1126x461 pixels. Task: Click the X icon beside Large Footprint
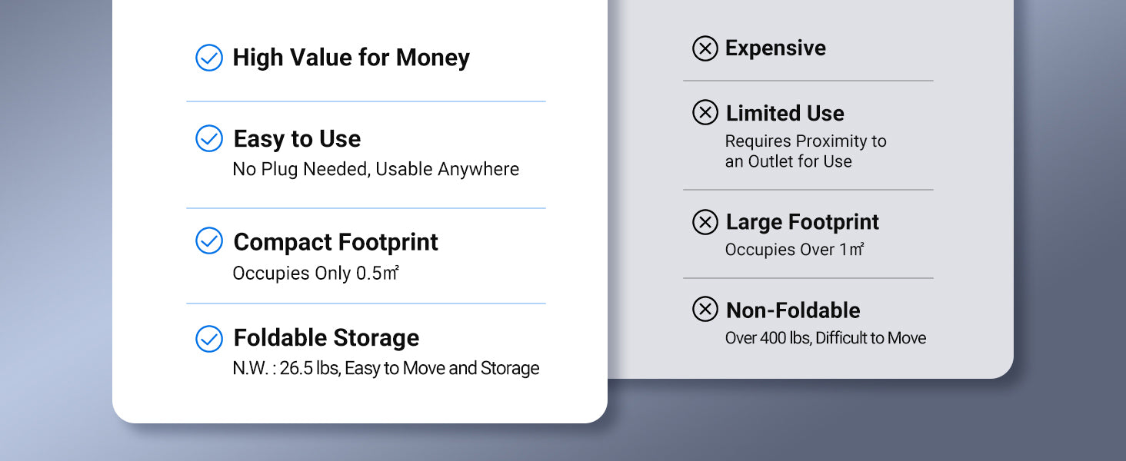point(705,222)
